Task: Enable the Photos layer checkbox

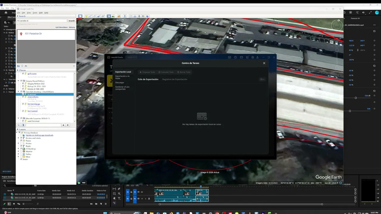Action: click(x=21, y=144)
